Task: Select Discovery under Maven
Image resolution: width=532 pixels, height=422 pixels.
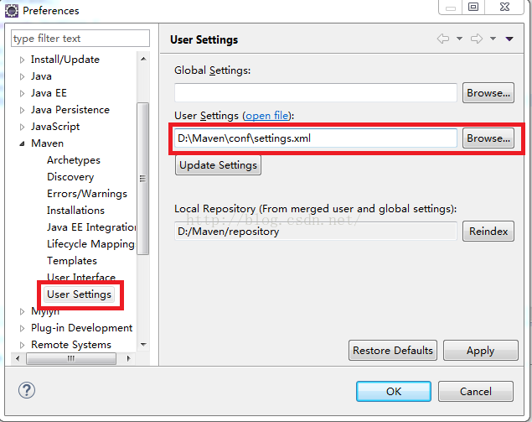Action: tap(70, 177)
